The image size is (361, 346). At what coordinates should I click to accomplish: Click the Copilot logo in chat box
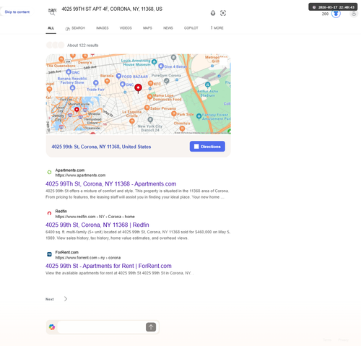pos(52,327)
